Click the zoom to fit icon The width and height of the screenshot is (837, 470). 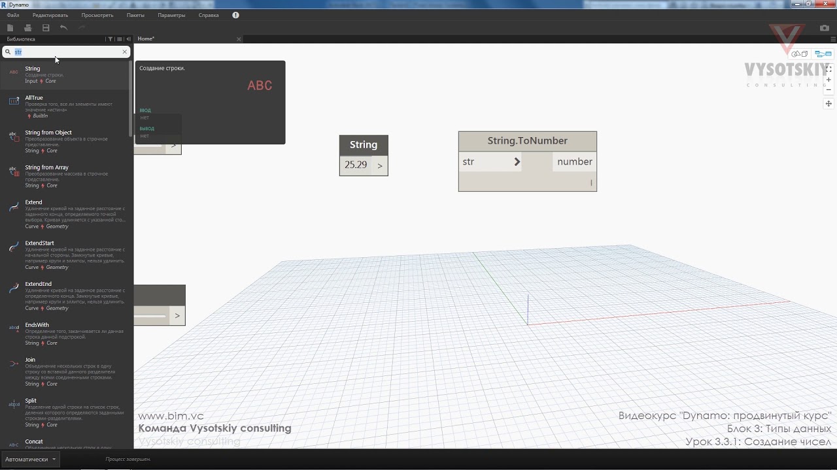[x=828, y=69]
